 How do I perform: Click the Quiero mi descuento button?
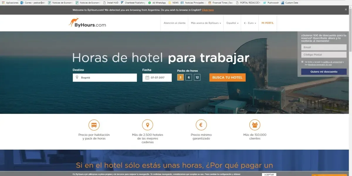(324, 72)
